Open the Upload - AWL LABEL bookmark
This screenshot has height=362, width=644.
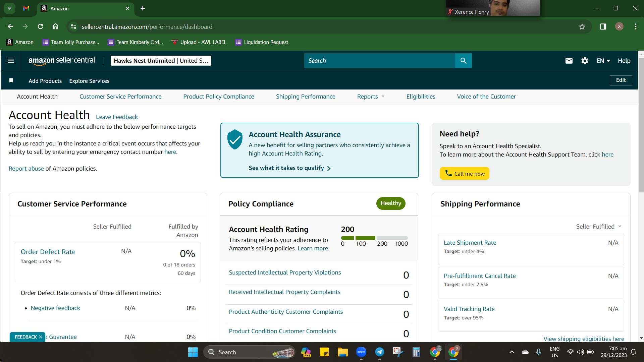[199, 42]
